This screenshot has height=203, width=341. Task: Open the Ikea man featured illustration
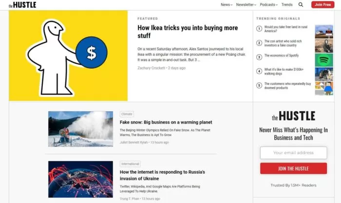click(68, 56)
